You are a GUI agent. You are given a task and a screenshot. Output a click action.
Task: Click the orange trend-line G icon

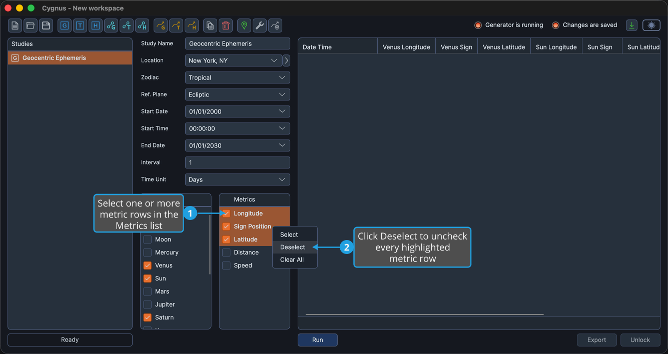click(161, 25)
